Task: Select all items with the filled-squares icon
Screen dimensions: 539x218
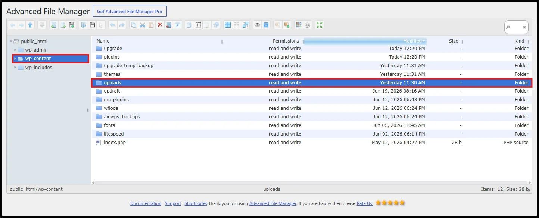Action: pos(228,25)
